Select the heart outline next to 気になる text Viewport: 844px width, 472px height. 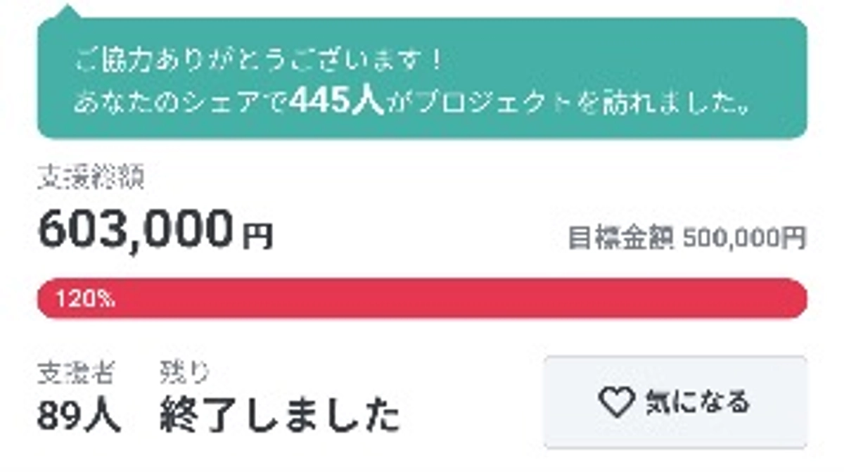tap(616, 403)
